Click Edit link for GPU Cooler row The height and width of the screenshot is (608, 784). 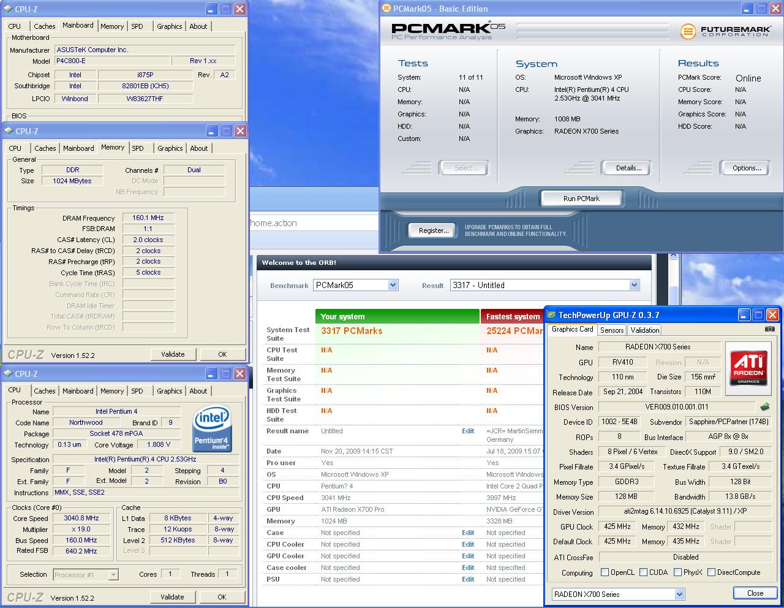[468, 556]
